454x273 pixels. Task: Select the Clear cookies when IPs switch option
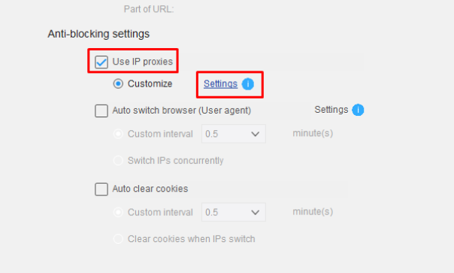click(x=118, y=239)
